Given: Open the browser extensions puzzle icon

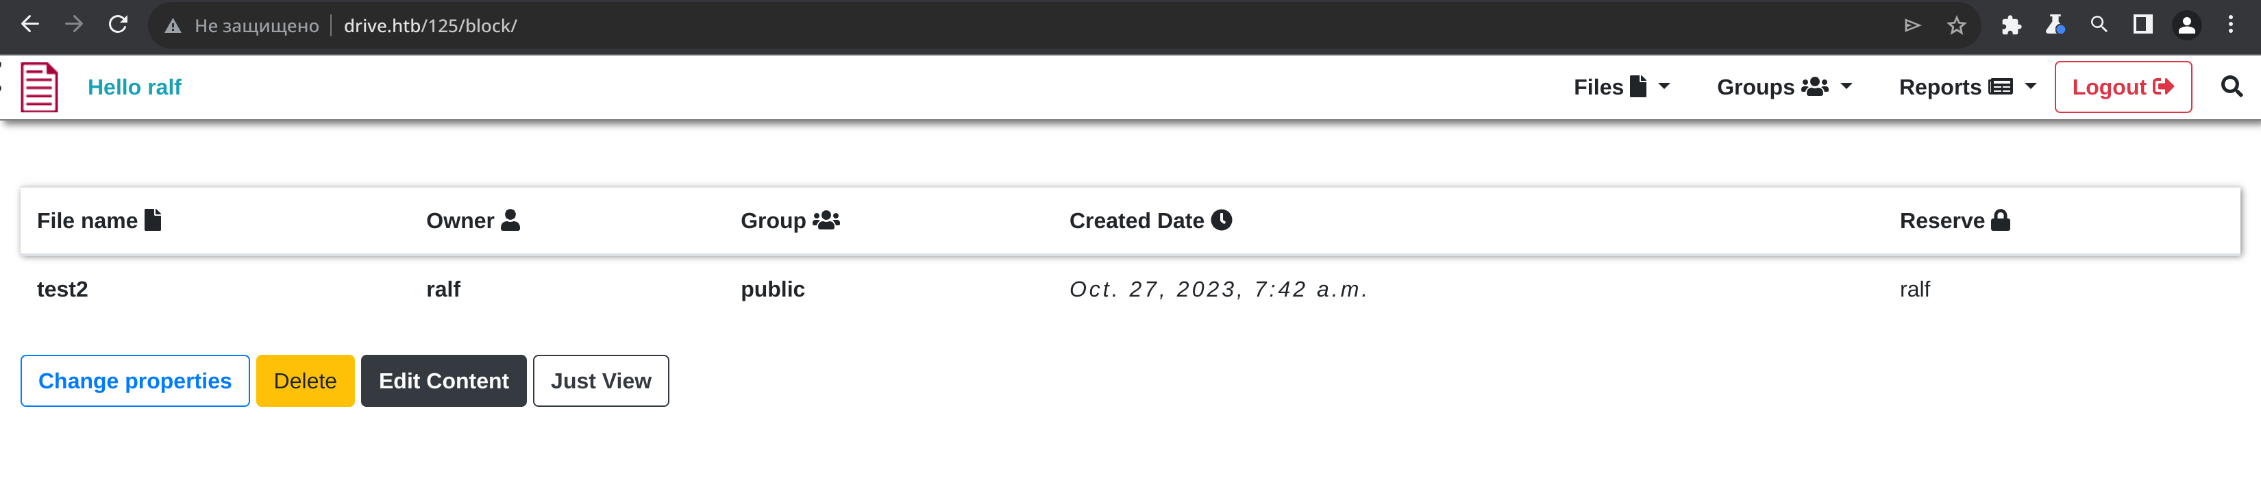Looking at the screenshot, I should pyautogui.click(x=2011, y=25).
